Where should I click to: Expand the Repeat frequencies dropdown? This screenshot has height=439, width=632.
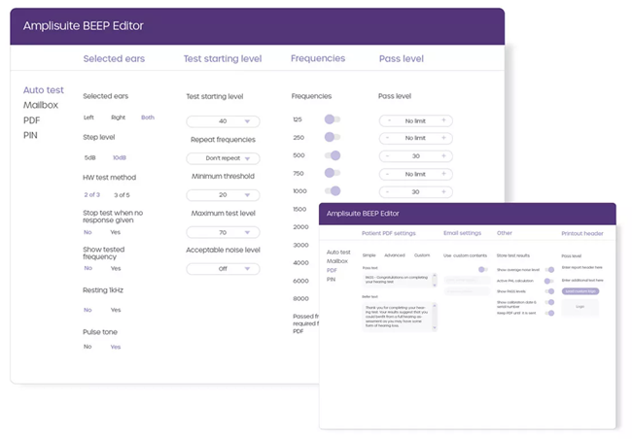pos(223,158)
